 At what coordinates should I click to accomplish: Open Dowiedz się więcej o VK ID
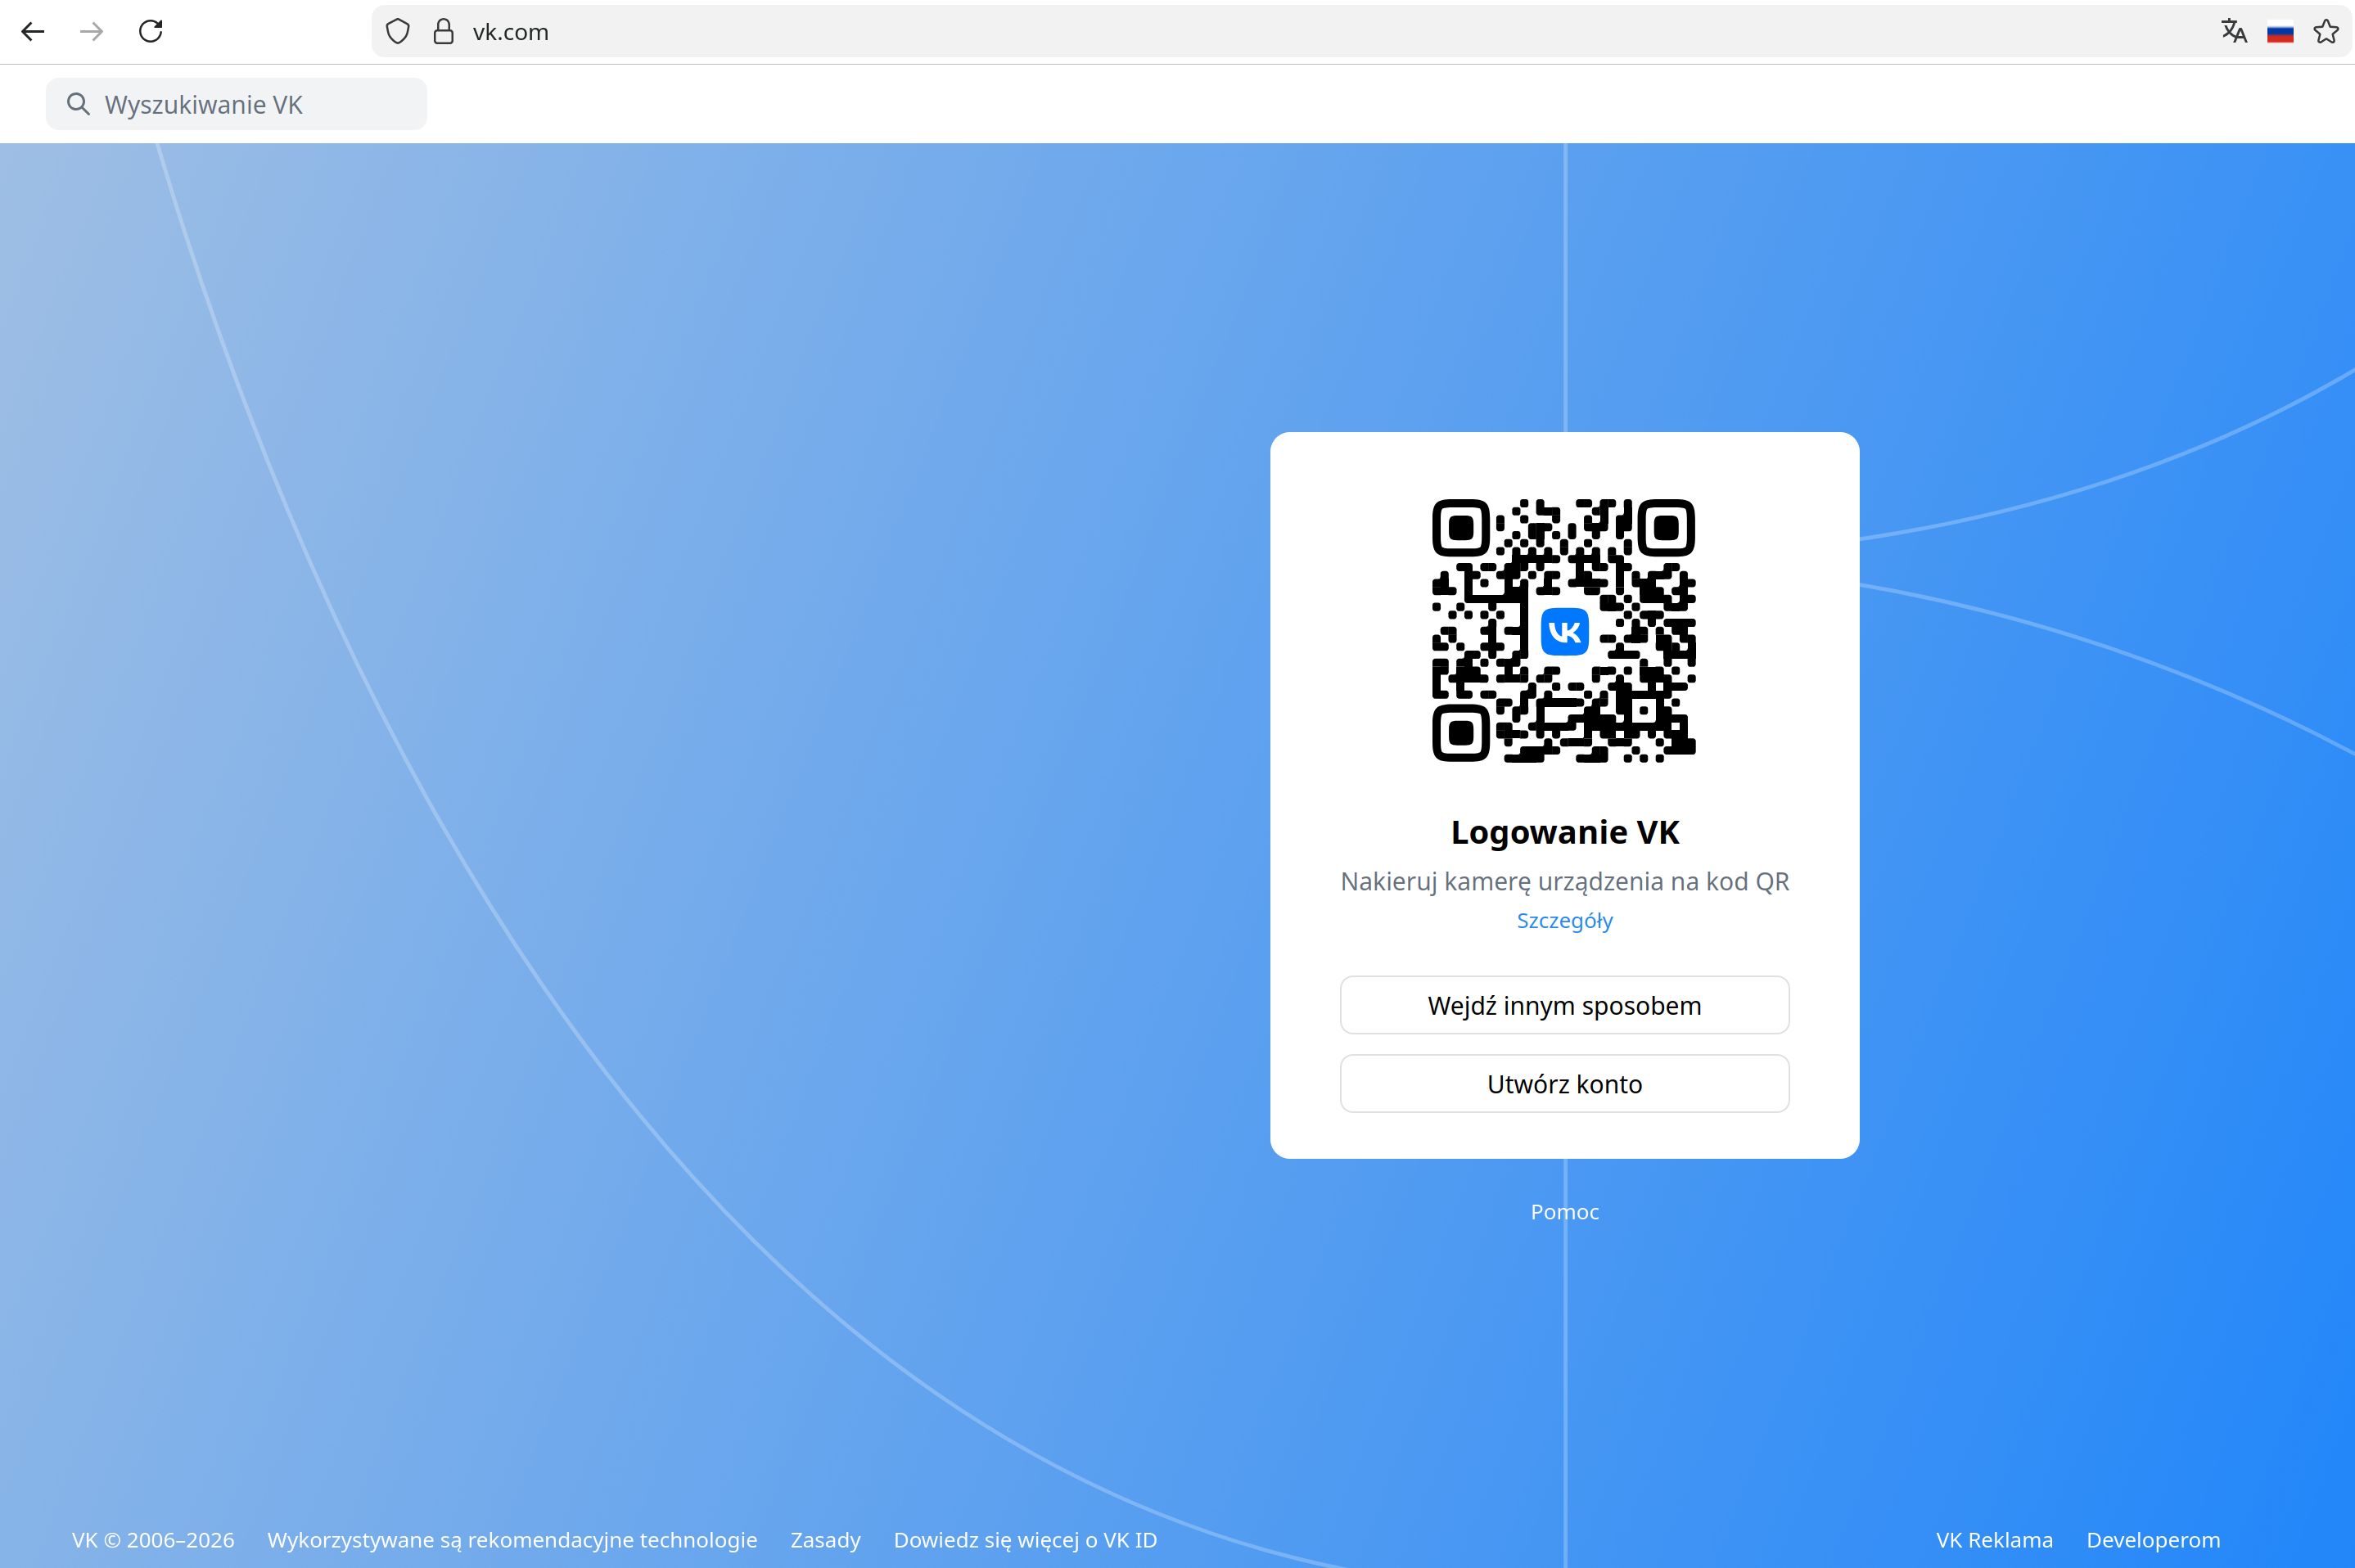(1025, 1540)
